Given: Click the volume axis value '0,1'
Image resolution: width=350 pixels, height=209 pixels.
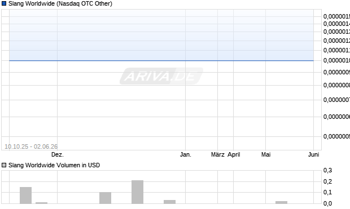Looking at the screenshot, I should [x=327, y=192].
